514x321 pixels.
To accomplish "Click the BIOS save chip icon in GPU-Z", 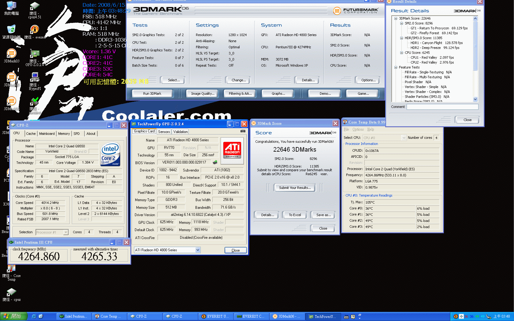I will tap(215, 162).
